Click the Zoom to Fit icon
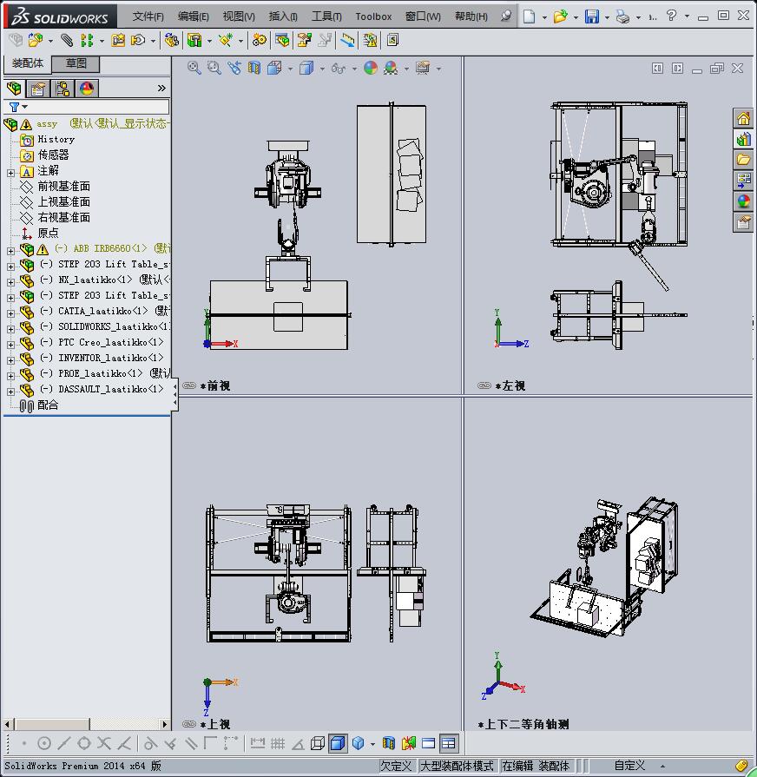This screenshot has height=777, width=757. point(194,68)
